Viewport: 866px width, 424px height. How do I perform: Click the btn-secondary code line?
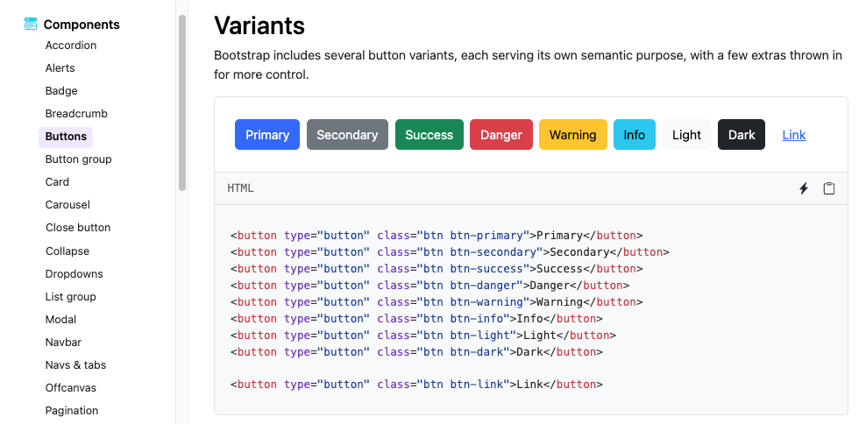(450, 252)
